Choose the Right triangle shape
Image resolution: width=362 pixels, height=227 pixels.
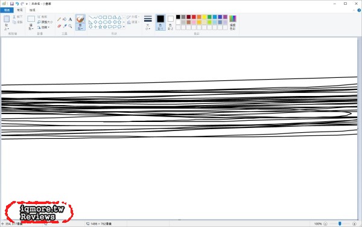tap(91, 22)
